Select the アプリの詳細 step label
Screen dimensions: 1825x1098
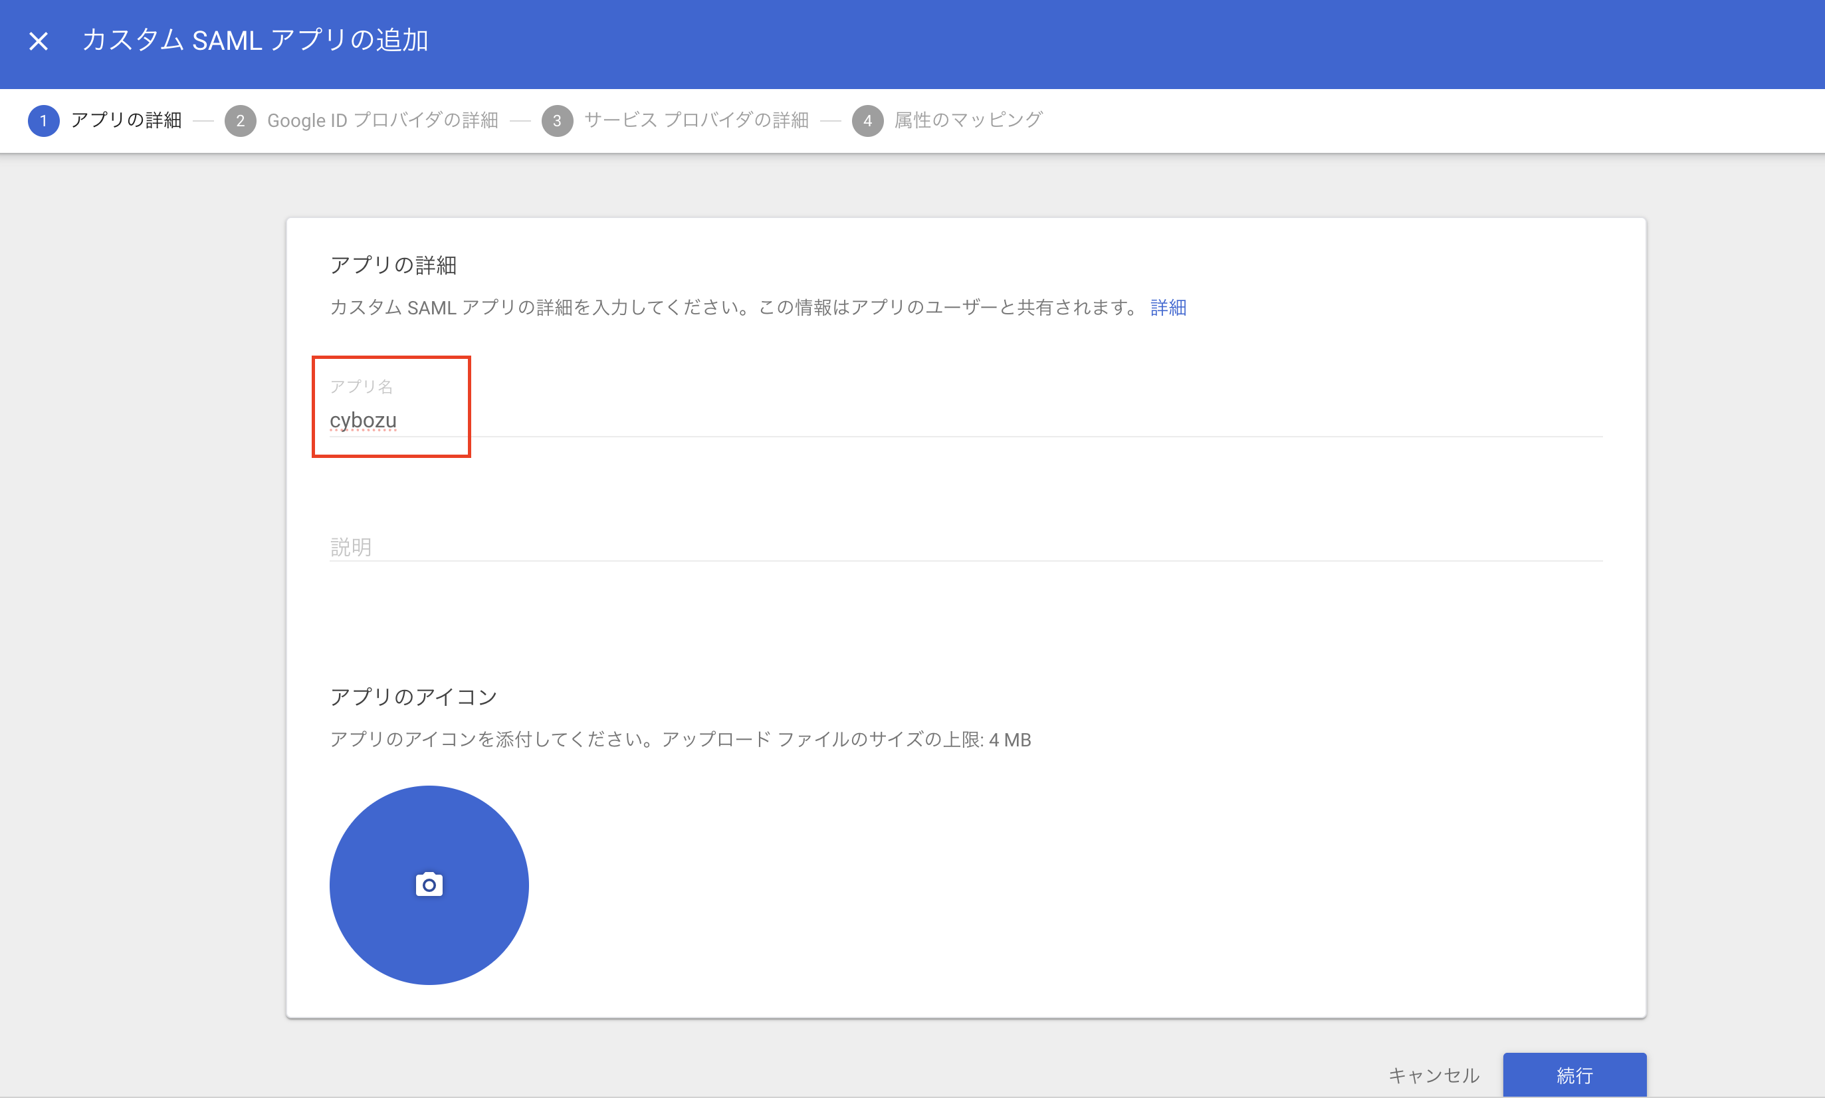tap(126, 120)
